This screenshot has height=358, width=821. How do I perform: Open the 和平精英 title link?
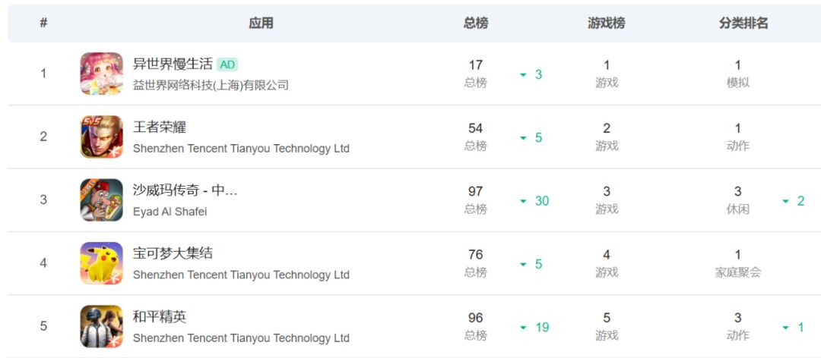[160, 317]
